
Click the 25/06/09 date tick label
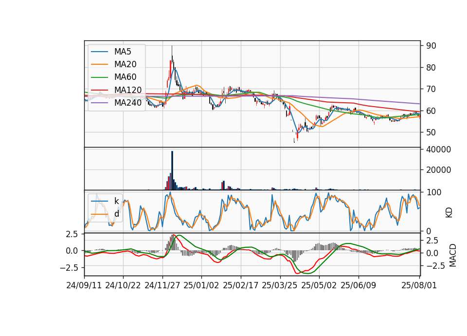click(359, 285)
